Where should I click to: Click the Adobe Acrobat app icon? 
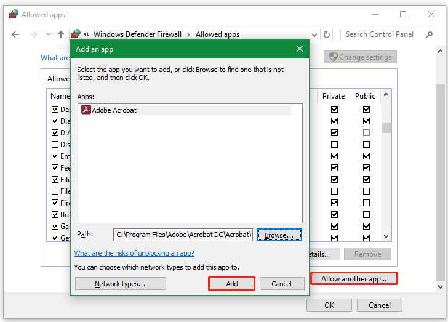coord(86,110)
